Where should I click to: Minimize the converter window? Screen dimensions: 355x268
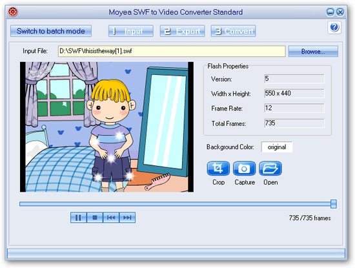330,12
